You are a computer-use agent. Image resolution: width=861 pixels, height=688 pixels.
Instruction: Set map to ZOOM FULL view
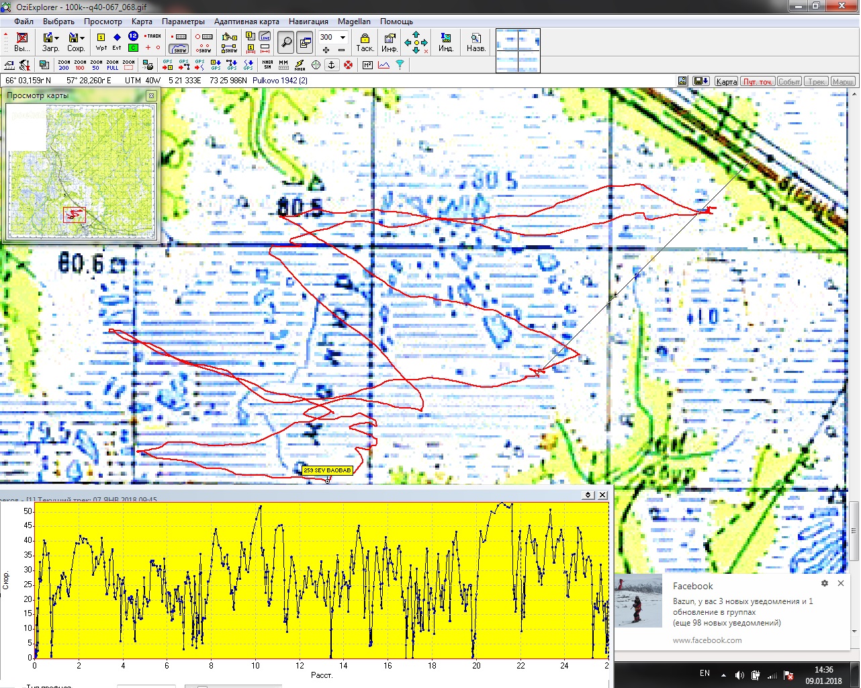[x=112, y=65]
